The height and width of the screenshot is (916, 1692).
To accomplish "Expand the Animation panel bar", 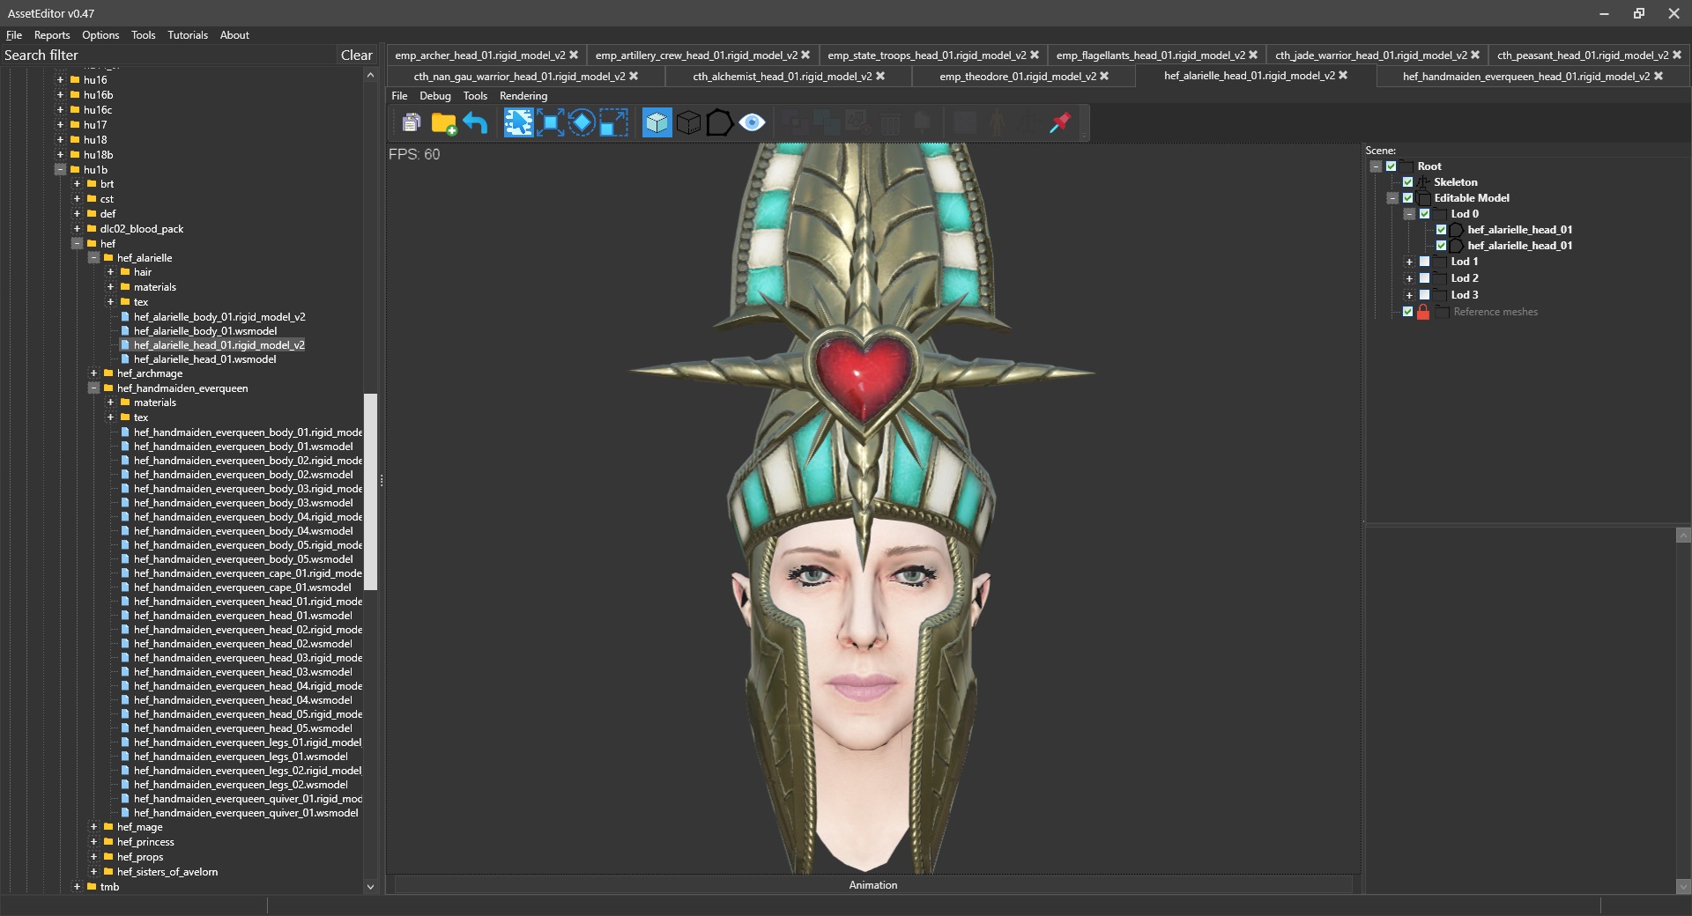I will point(872,885).
